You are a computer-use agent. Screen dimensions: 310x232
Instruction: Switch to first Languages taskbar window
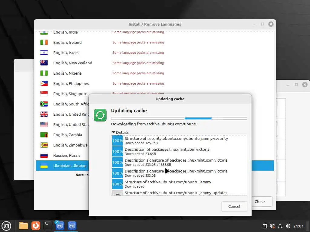(60, 226)
